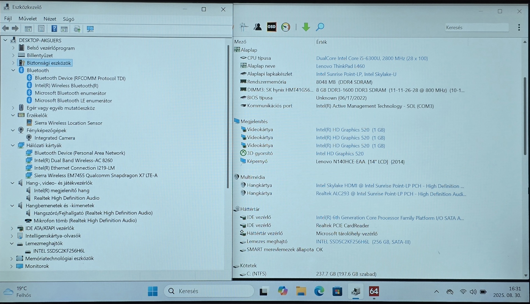Viewport: 530px width, 304px height.
Task: Collapse the Hálózati kártyák node
Action: pyautogui.click(x=13, y=145)
